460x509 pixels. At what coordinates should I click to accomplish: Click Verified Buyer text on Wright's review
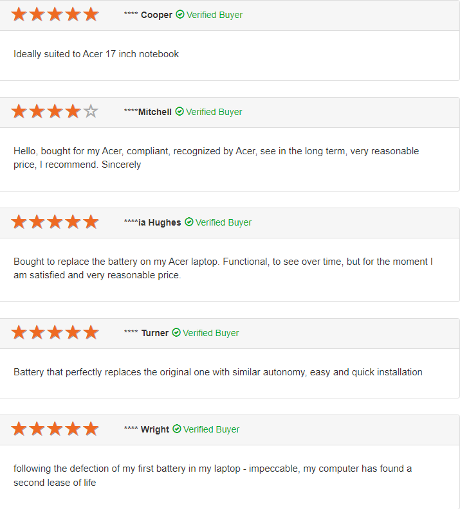(x=211, y=429)
